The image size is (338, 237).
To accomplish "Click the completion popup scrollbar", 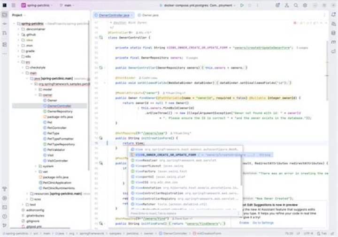I will tap(241, 170).
